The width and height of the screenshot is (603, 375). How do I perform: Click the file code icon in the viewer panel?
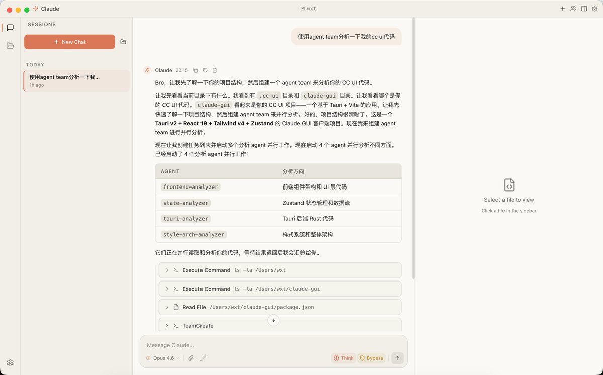coord(509,185)
